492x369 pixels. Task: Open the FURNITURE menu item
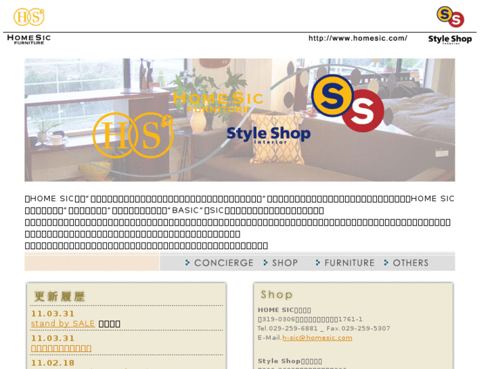point(350,263)
